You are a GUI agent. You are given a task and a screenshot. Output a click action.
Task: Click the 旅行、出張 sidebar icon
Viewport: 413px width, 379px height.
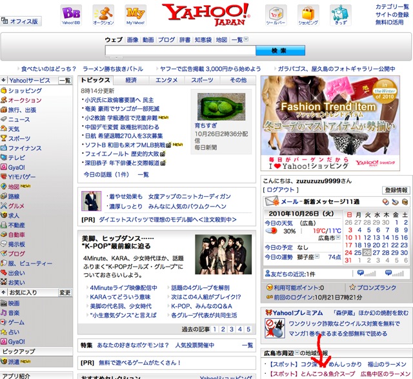tap(3, 110)
